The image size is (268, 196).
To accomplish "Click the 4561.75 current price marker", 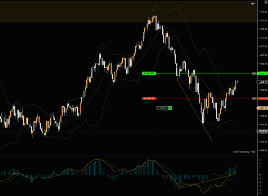I will tap(262, 82).
